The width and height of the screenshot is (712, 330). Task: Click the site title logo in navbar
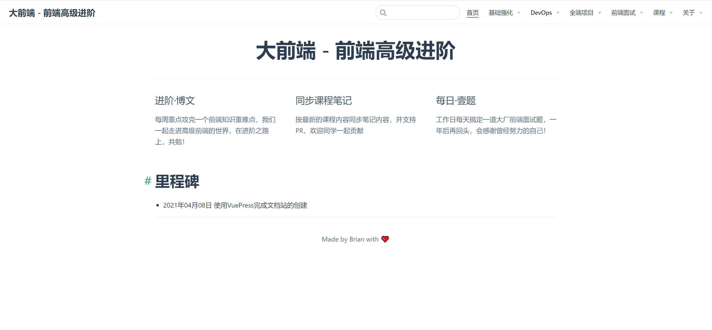[52, 13]
